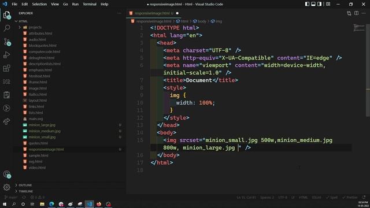Open the Explorer view in activity bar
The height and width of the screenshot is (208, 370).
(6, 15)
